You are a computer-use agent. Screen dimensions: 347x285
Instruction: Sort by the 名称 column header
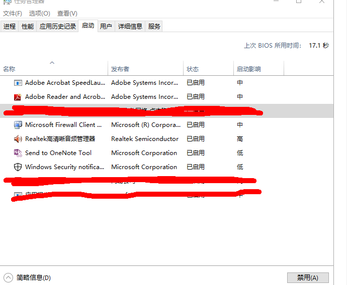[x=54, y=69]
